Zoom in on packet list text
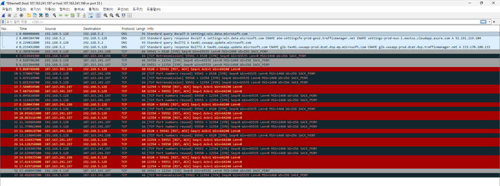 click(106, 15)
